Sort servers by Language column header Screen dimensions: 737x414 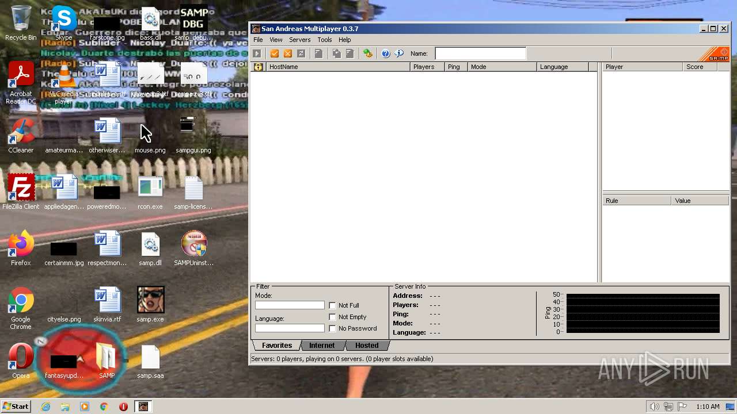(x=563, y=67)
